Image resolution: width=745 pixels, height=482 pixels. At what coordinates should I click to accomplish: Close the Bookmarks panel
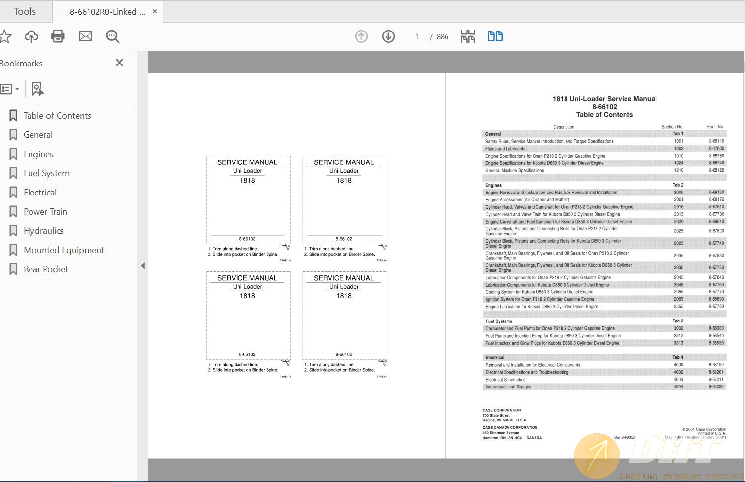click(119, 63)
